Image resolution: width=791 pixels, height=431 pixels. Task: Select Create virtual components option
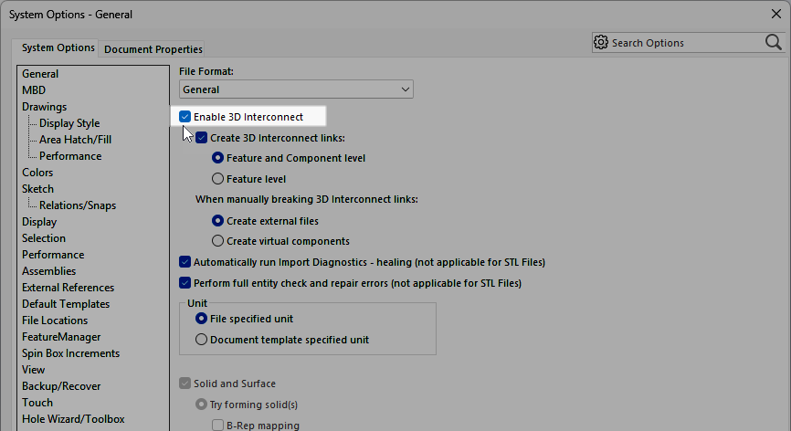pos(217,241)
